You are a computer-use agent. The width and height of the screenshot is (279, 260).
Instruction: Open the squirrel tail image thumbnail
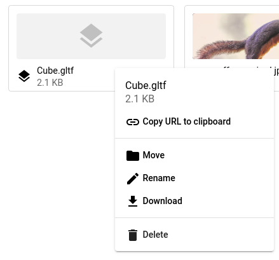[x=236, y=36]
